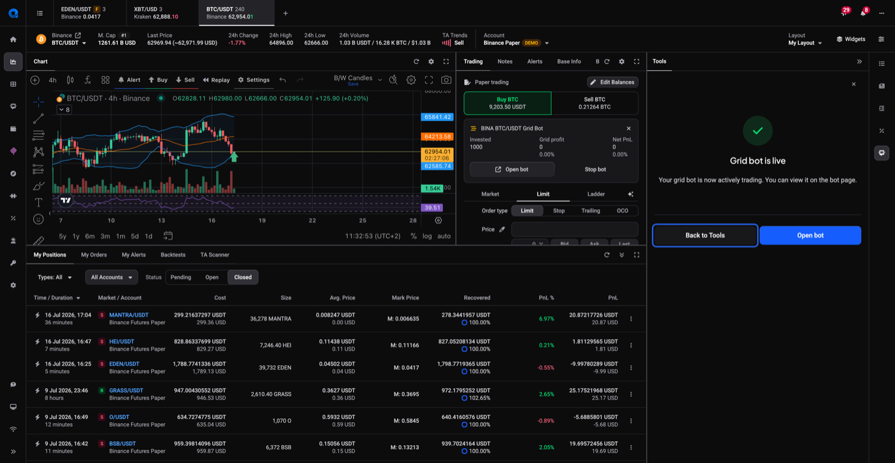895x463 pixels.
Task: Open the My Layout dropdown
Action: point(805,43)
